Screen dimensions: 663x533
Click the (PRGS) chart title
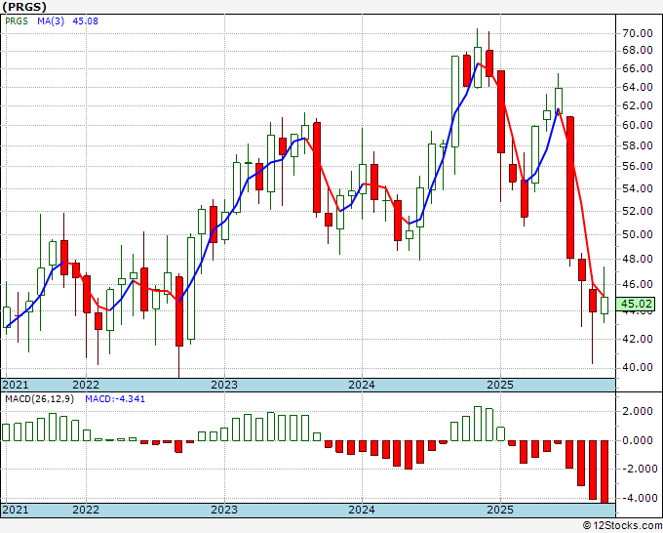24,7
